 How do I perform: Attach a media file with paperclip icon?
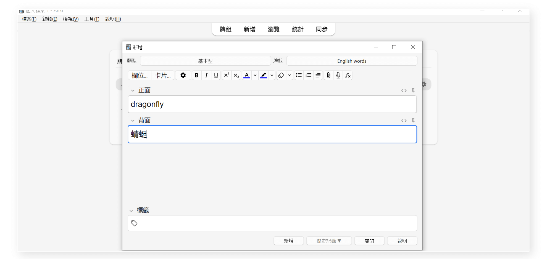(328, 75)
